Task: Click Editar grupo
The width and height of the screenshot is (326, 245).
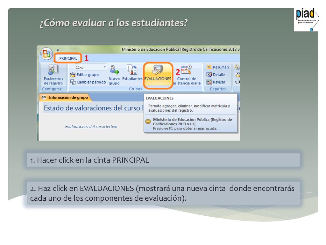Action: pyautogui.click(x=84, y=75)
